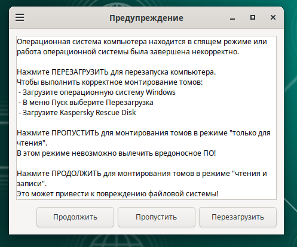Viewport: 297px width, 247px height.
Task: Click the line beginning 'Нажмите ПРОПУСТИТЬ для монтирования'
Action: [x=143, y=133]
